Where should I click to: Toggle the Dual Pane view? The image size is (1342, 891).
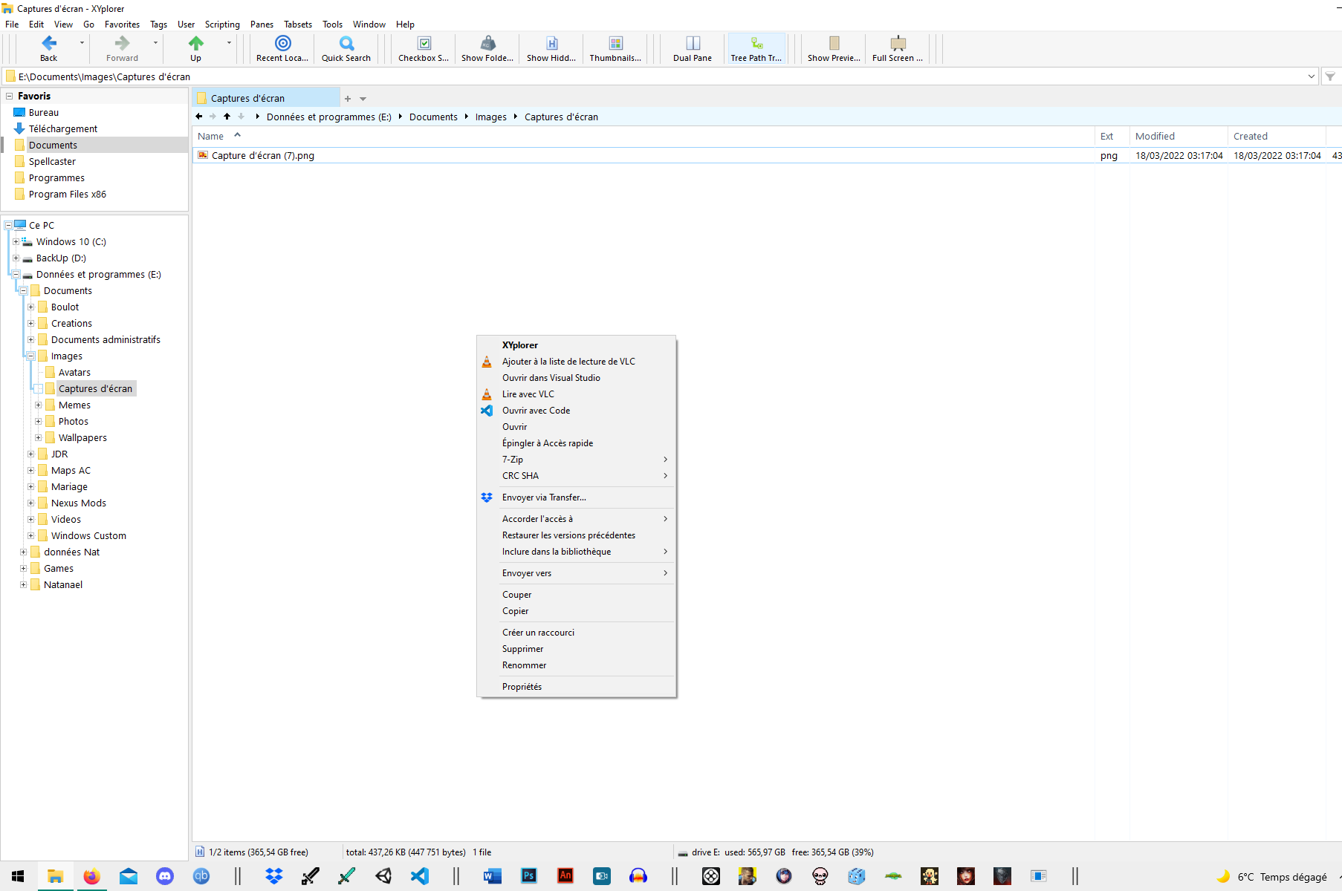click(x=692, y=44)
